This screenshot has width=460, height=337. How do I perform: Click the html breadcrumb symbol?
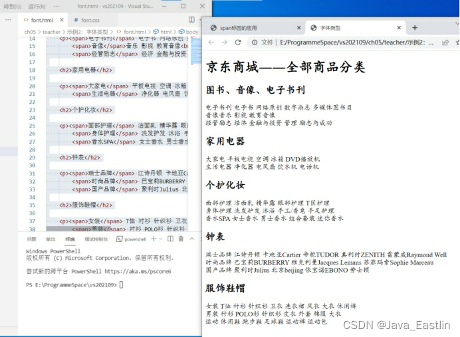pyautogui.click(x=163, y=32)
